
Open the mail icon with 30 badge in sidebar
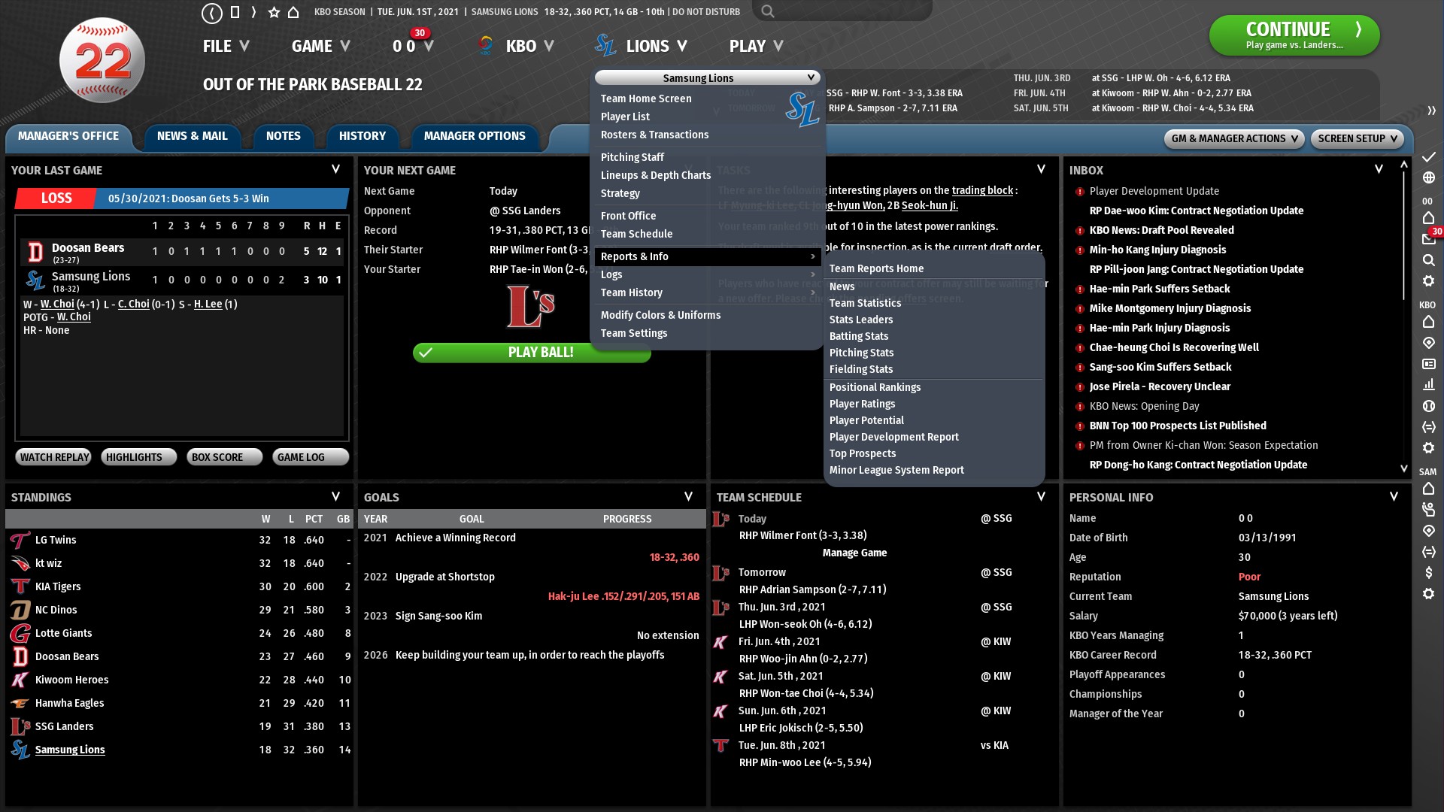click(1428, 238)
